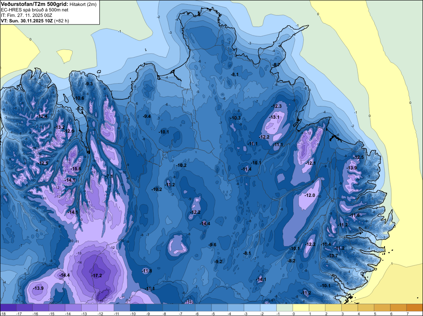Click the legend swatch between -18 and -17
The height and width of the screenshot is (316, 423).
click(8, 308)
